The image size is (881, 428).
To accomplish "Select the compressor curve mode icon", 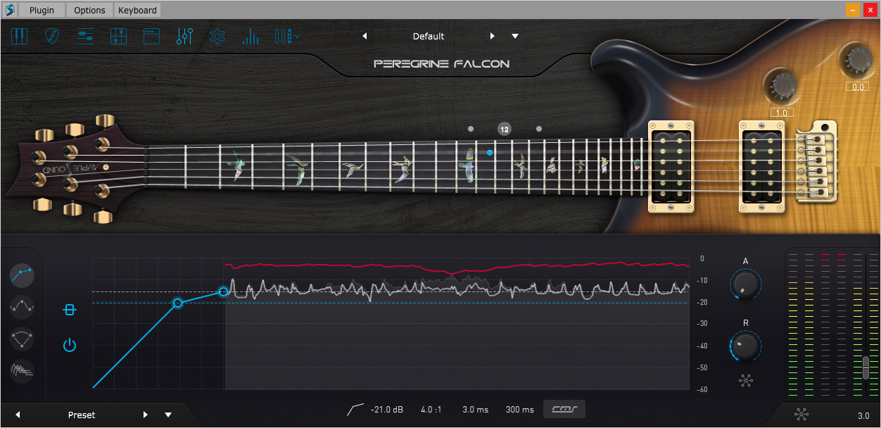I will tap(23, 274).
